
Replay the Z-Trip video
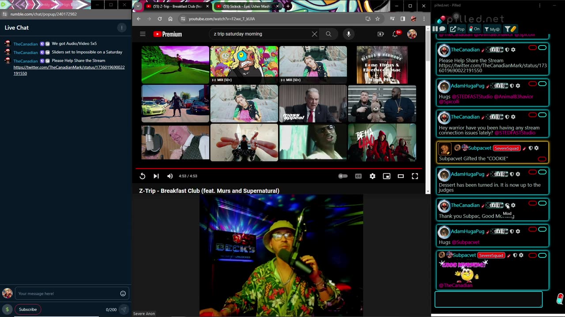[x=142, y=176]
